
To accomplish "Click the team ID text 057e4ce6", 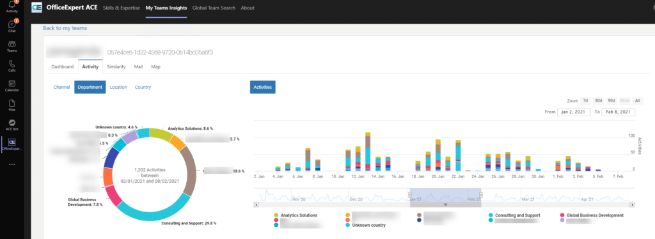I will click(x=161, y=52).
